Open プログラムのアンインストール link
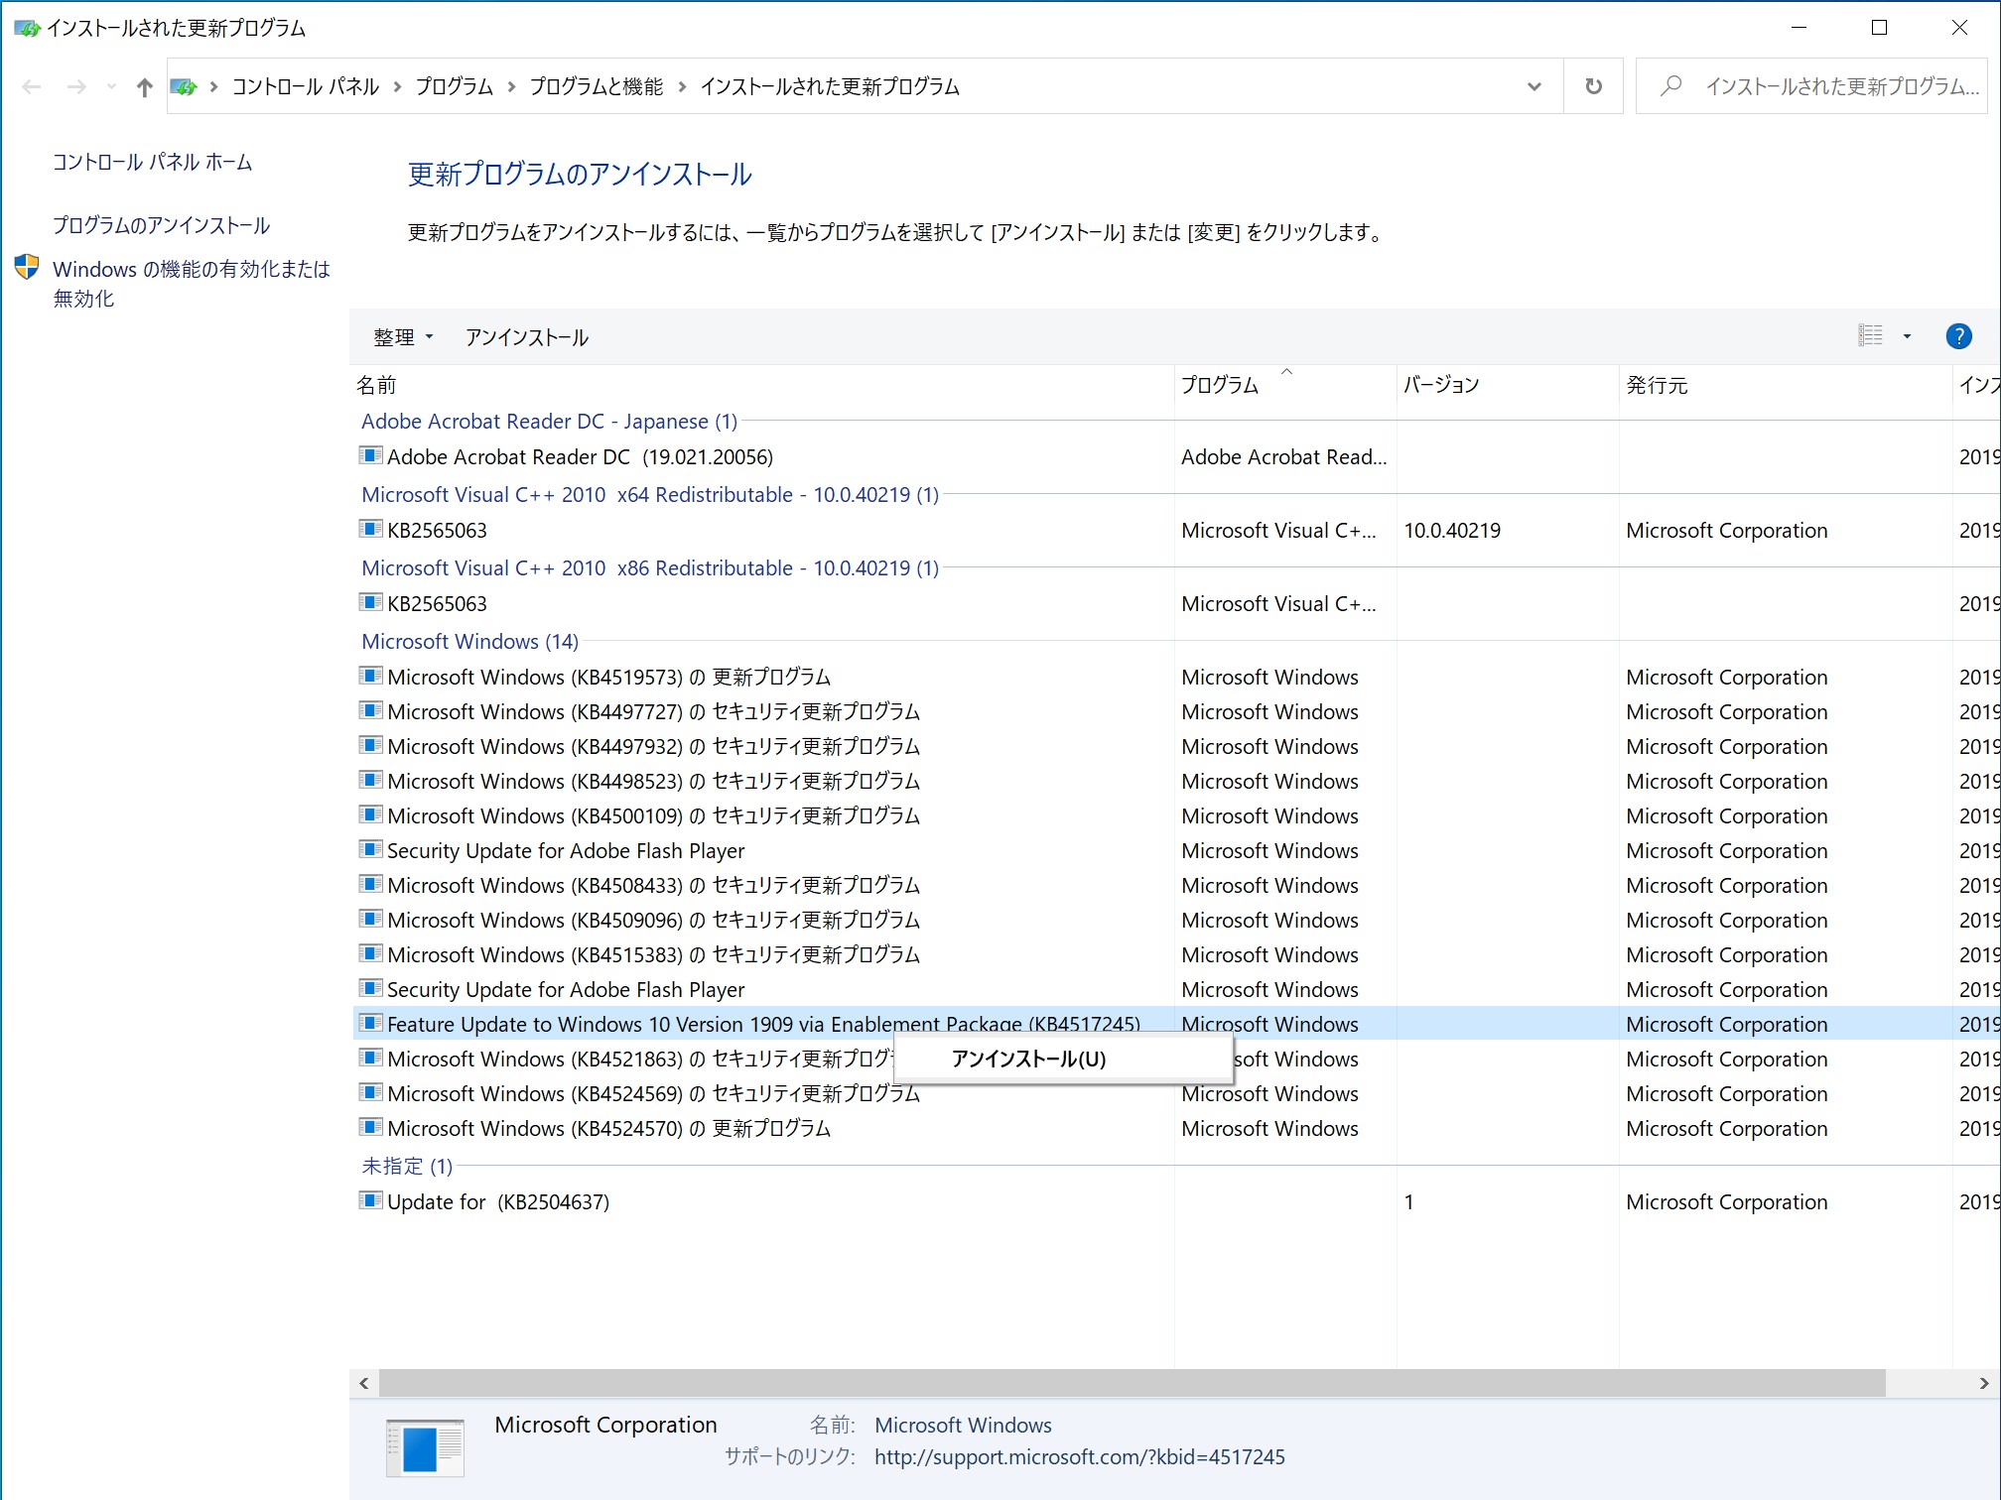2001x1500 pixels. click(x=161, y=225)
